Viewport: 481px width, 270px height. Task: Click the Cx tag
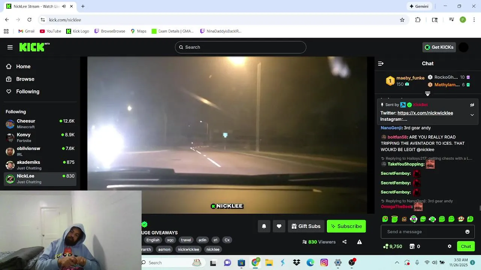(227, 240)
